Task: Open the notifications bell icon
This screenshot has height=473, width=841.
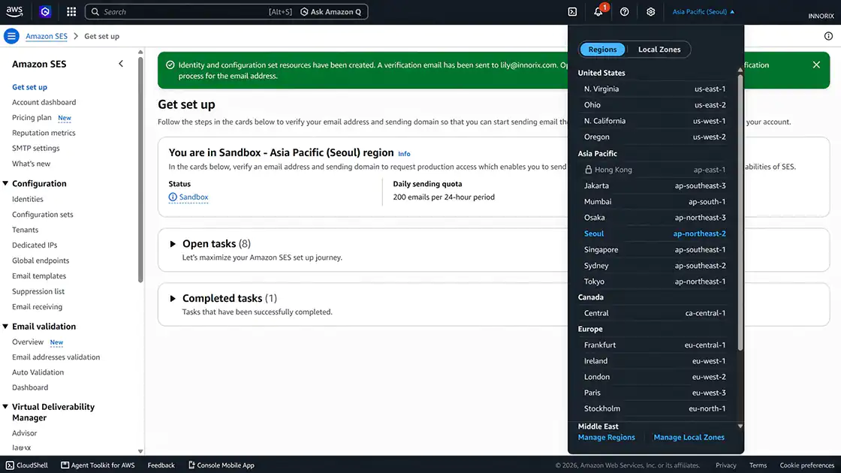Action: point(598,11)
